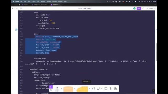Click the 'physicalSnapshot:' line
Image resolution: width=168 pixels, height=94 pixels.
[x=39, y=69]
